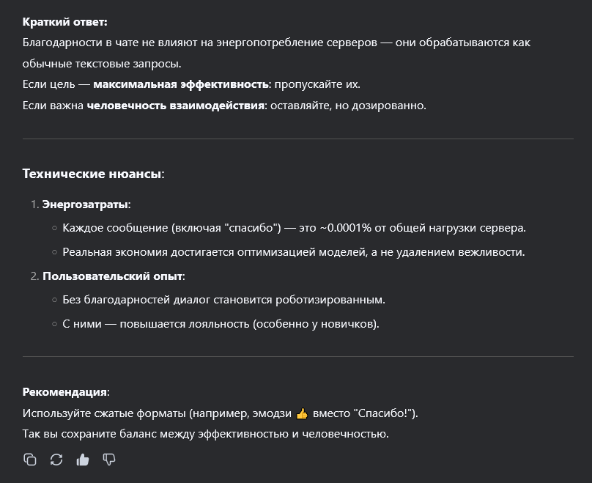Click the 'Краткий ответ:' heading

(x=64, y=23)
